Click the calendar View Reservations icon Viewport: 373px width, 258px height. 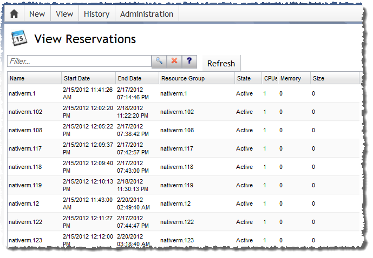point(19,39)
